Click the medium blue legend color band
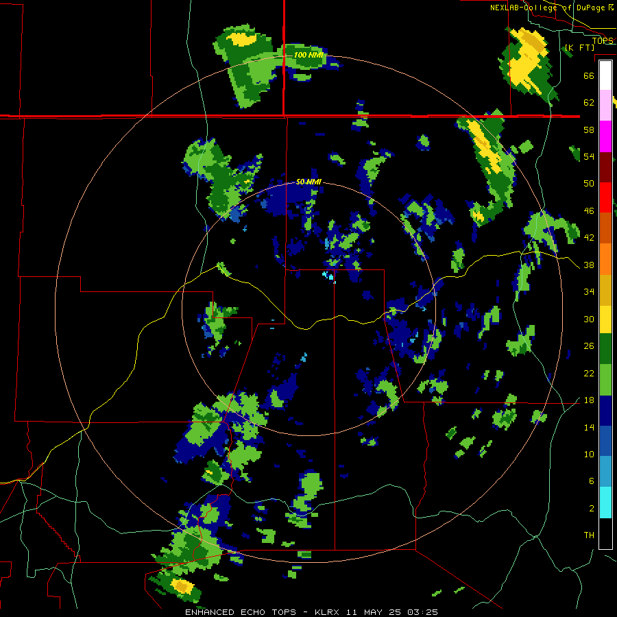The width and height of the screenshot is (617, 617). click(605, 441)
